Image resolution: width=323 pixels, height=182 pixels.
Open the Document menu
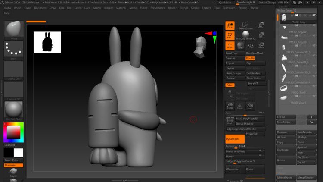[x=40, y=8]
